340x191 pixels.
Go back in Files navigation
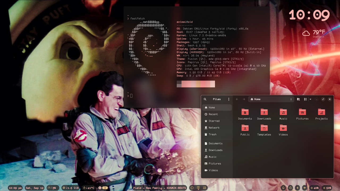[237, 99]
